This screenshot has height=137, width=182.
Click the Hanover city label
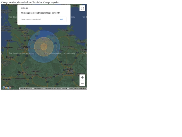22,72
